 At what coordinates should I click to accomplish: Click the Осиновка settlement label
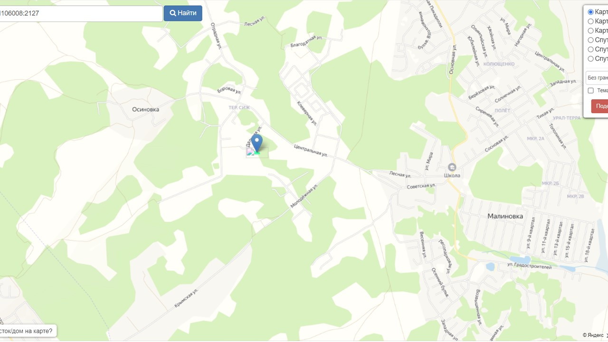coord(145,109)
